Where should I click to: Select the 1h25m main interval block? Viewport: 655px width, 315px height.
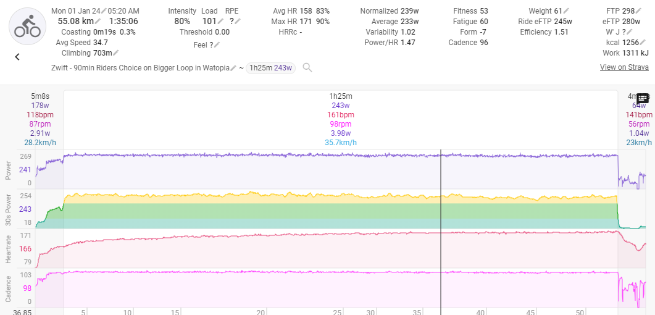pyautogui.click(x=341, y=119)
